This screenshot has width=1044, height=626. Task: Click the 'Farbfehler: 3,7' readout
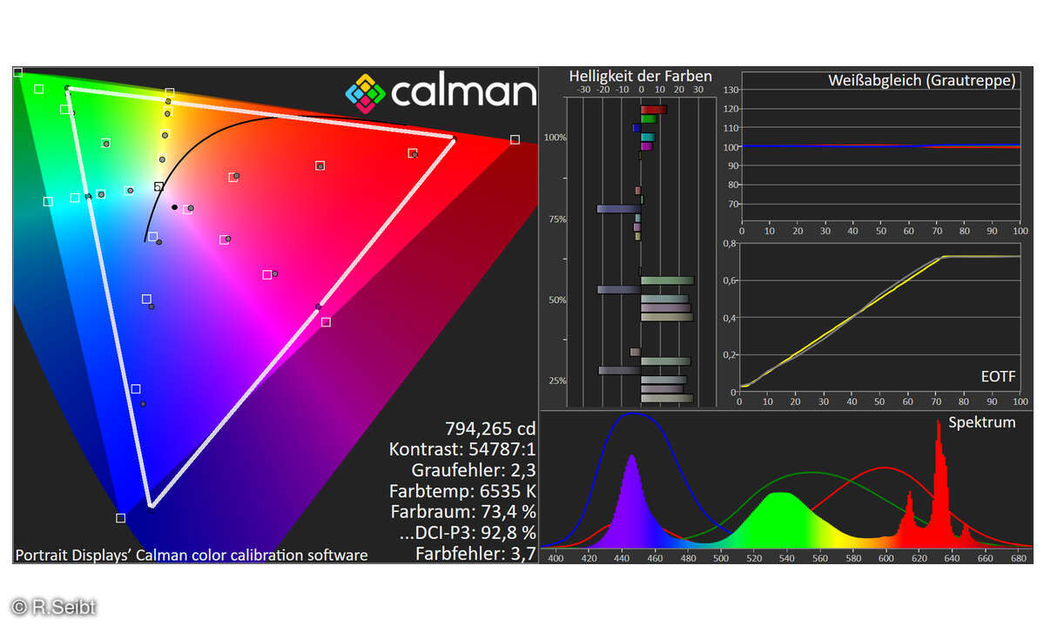[475, 554]
